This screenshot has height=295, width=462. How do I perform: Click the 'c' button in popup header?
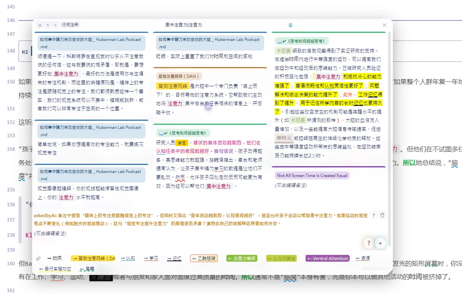[x=55, y=25]
